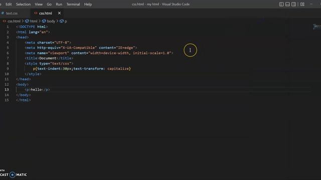This screenshot has width=321, height=180.
Task: Click the "viewport" name value
Action: tap(59, 53)
